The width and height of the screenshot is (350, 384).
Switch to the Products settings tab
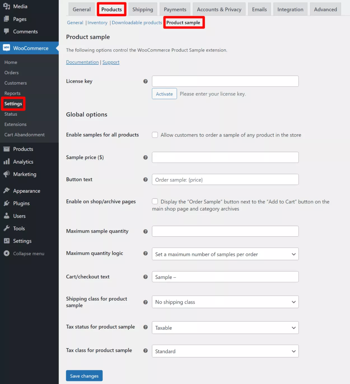coord(111,9)
